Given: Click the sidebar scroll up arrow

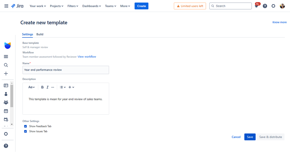Looking at the screenshot, I should pyautogui.click(x=12, y=83).
